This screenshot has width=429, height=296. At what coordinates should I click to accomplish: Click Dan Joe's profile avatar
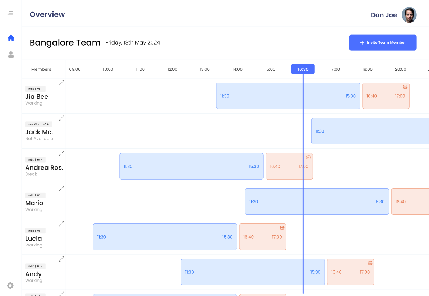[409, 15]
